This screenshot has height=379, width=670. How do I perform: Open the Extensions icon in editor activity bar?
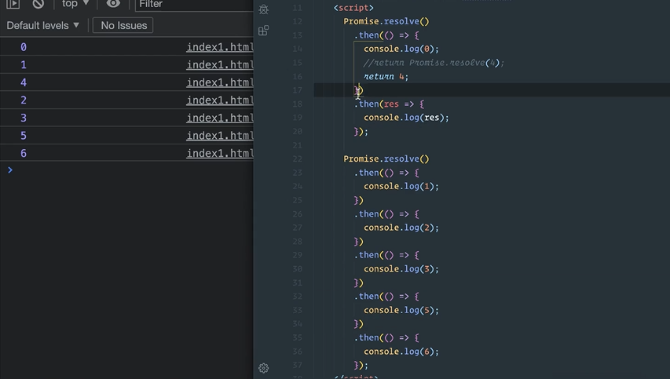(x=264, y=31)
